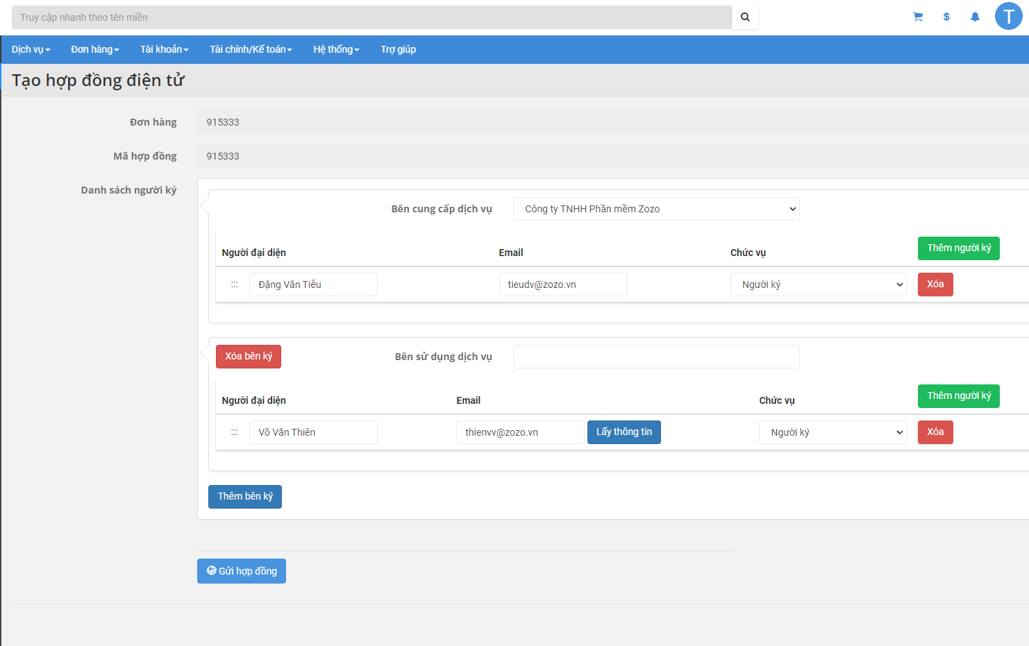Viewport: 1029px width, 646px height.
Task: Click the Mã hợp đồng field
Action: tap(613, 156)
